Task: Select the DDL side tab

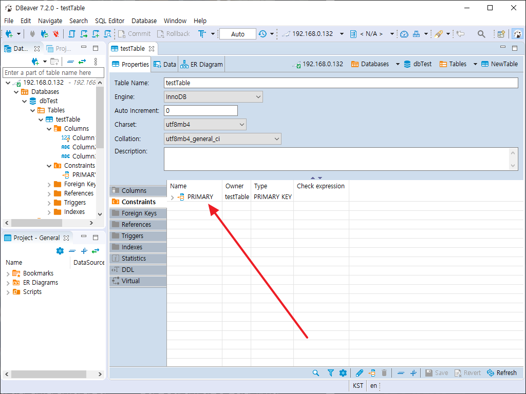Action: click(138, 270)
